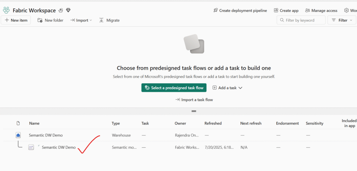This screenshot has height=171, width=357.
Task: Click the Semantic mo... type cell
Action: tap(124, 147)
